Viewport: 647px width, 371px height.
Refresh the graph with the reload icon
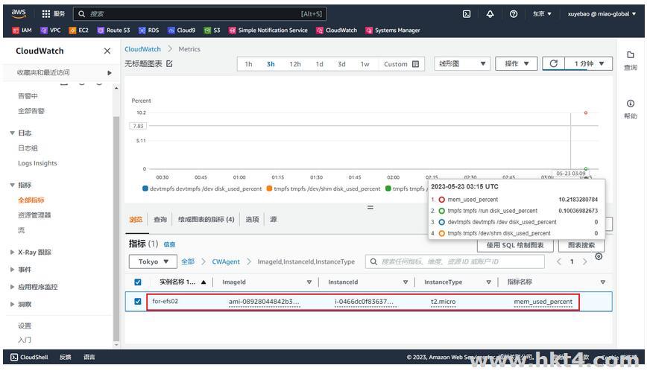pos(553,63)
